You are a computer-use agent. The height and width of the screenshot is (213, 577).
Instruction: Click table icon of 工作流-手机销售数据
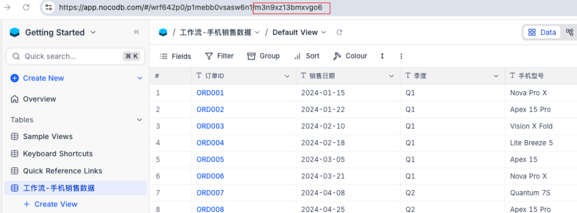point(15,188)
